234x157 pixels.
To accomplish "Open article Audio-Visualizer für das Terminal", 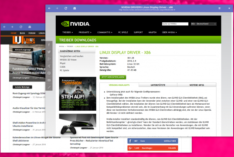I will (29, 108).
